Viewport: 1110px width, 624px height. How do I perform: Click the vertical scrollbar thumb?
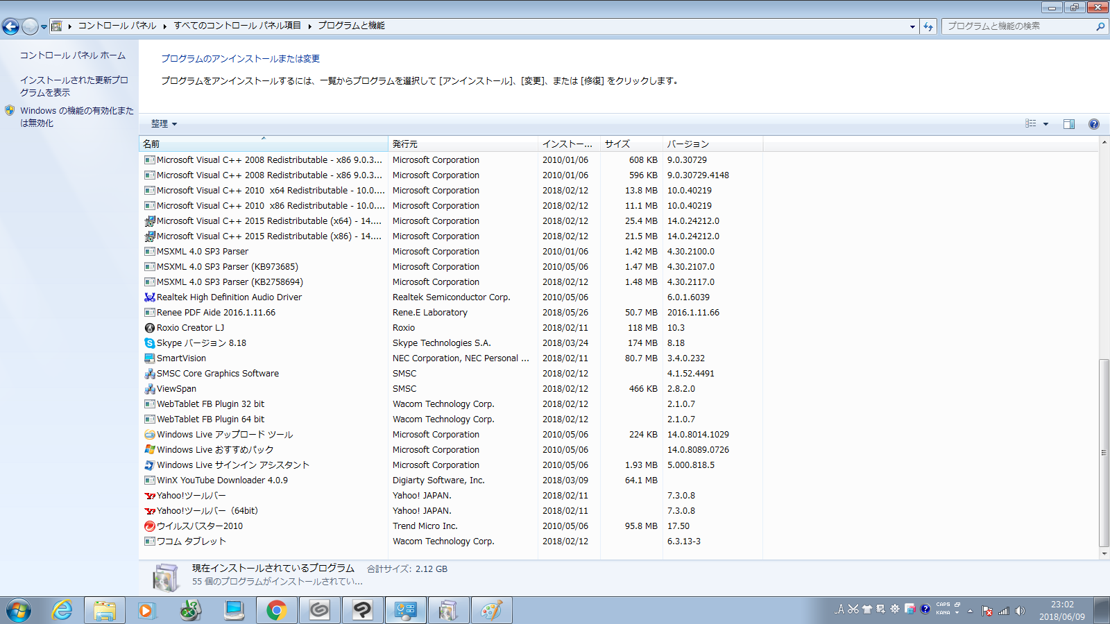pyautogui.click(x=1104, y=452)
